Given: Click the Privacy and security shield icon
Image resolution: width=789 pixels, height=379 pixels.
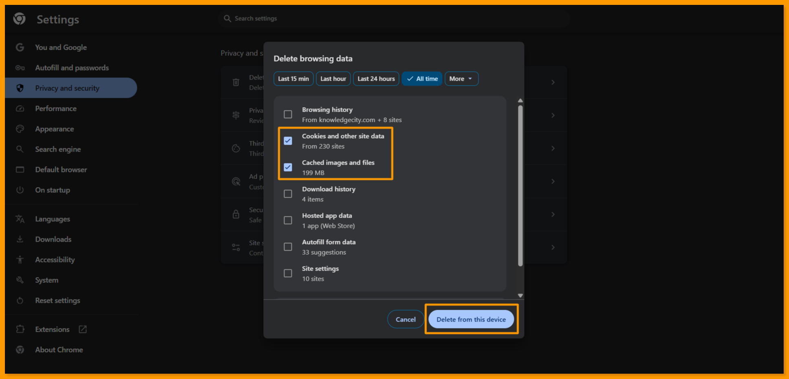Looking at the screenshot, I should point(20,88).
